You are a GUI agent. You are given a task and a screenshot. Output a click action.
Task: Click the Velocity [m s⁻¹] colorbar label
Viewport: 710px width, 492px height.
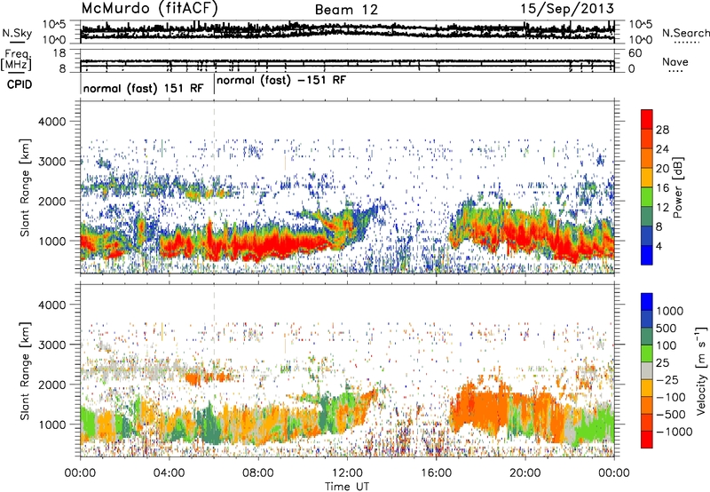701,371
